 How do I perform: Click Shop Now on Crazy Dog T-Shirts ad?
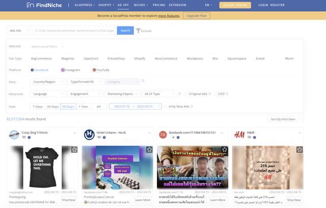point(68,200)
